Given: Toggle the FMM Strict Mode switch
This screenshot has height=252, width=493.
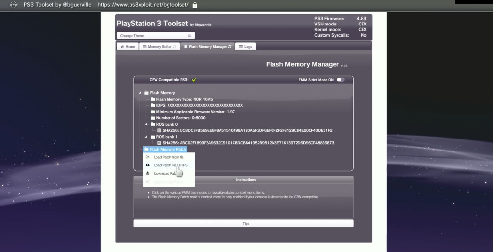Looking at the screenshot, I should 341,80.
